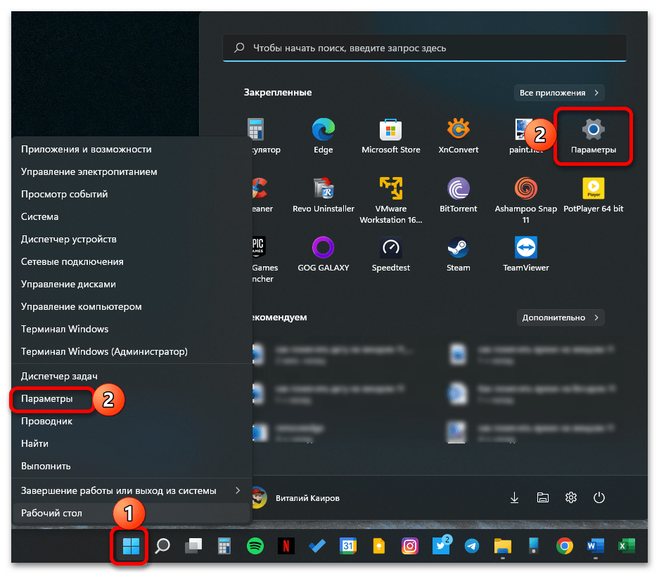The width and height of the screenshot is (659, 574).
Task: Open Просмотр событий
Action: (x=132, y=194)
